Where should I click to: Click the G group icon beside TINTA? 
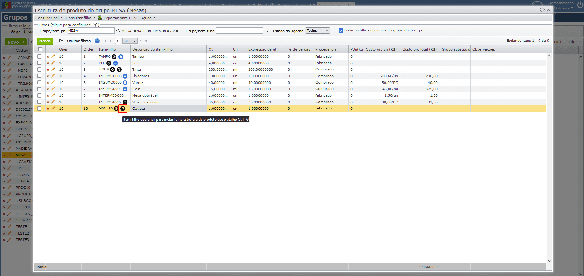113,70
